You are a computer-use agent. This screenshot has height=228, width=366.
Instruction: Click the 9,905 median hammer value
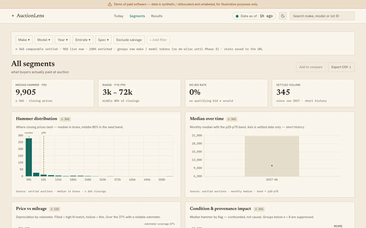pyautogui.click(x=26, y=92)
